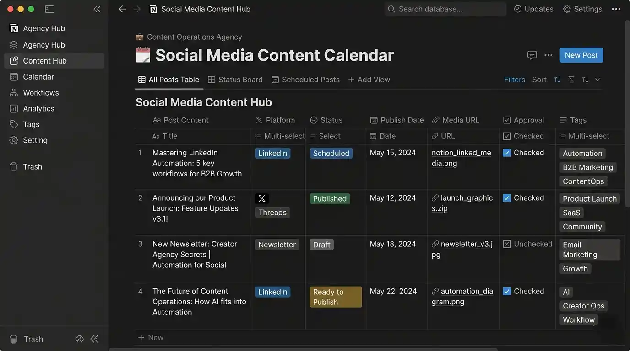Open Filters for the table
This screenshot has height=351, width=630.
(x=515, y=80)
